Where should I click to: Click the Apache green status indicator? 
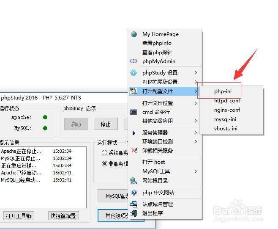tap(45, 117)
